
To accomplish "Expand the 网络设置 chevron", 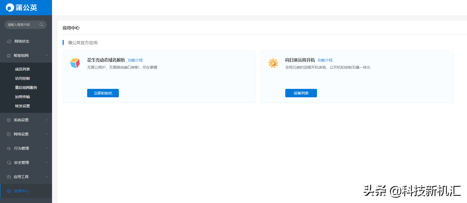I will tap(47, 134).
